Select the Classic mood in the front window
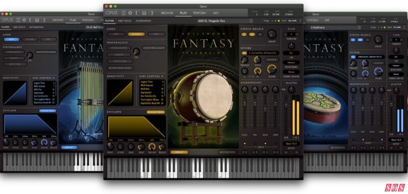The image size is (408, 194). pos(136,34)
